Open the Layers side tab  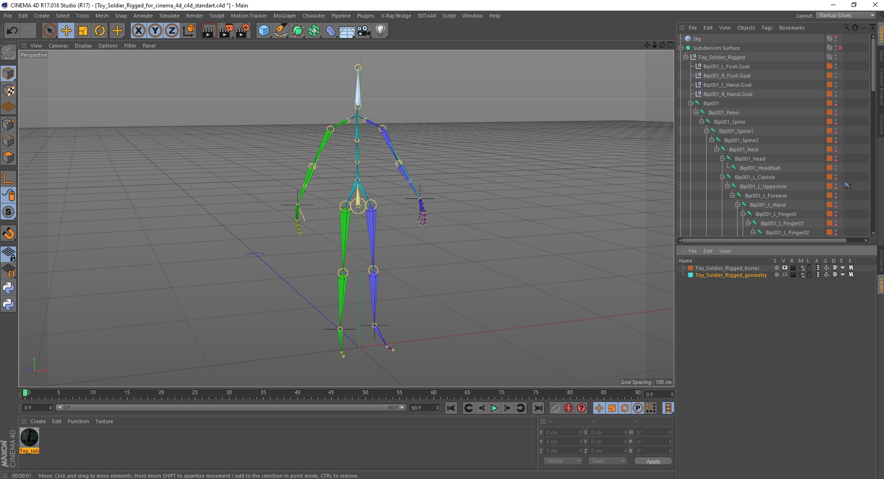(880, 285)
